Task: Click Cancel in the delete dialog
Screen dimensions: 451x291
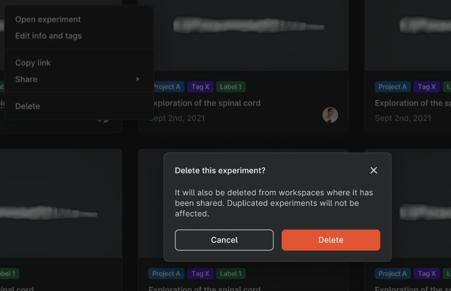Action: (224, 240)
